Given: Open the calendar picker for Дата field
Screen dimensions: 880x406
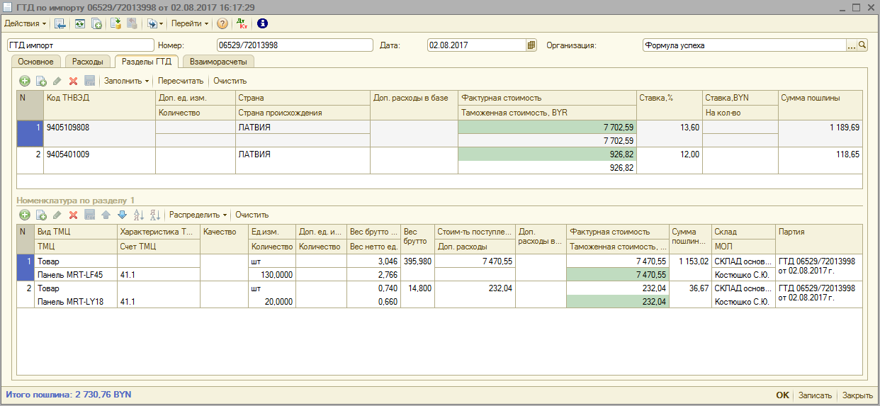Looking at the screenshot, I should pyautogui.click(x=531, y=45).
